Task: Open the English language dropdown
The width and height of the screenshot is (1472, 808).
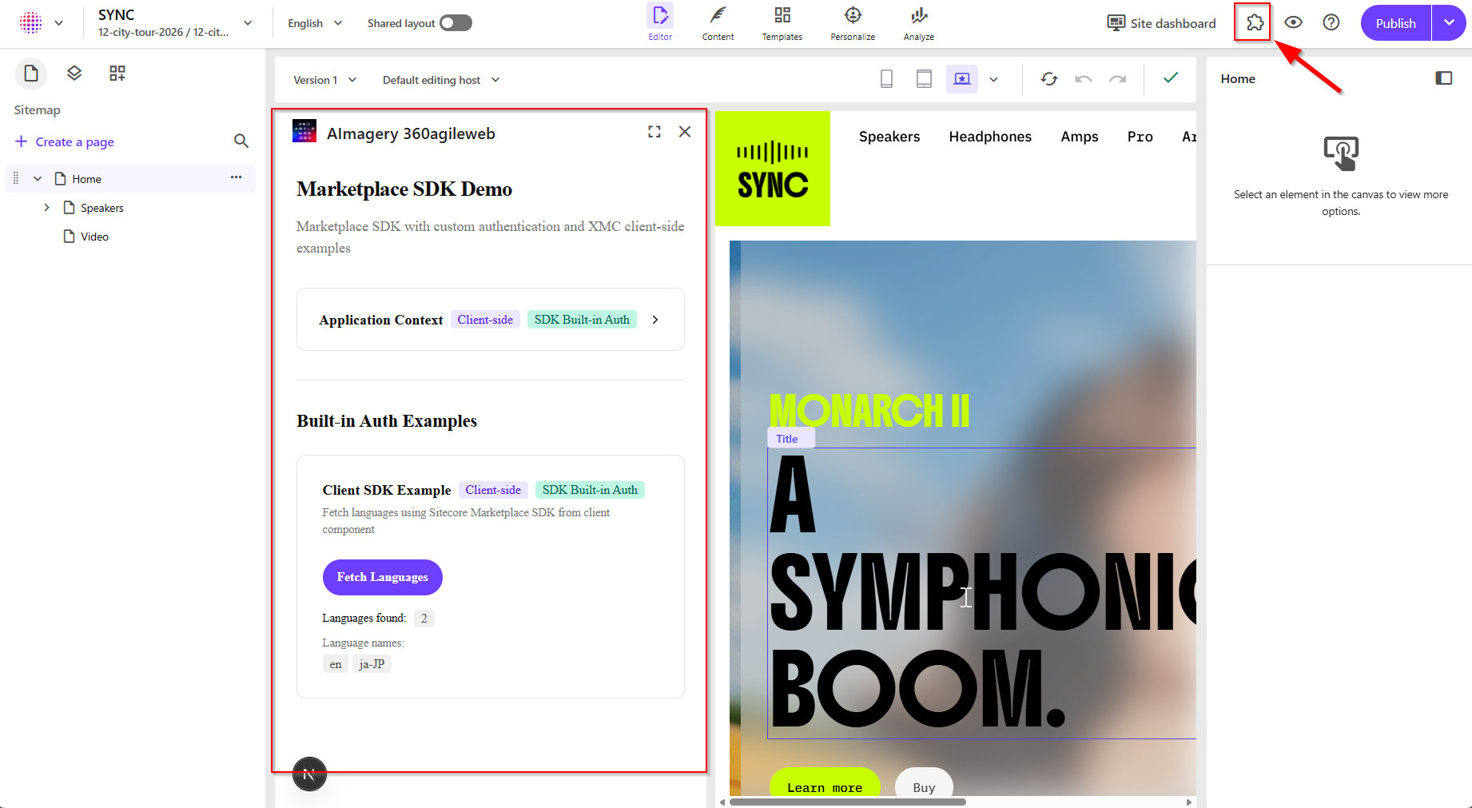Action: click(315, 23)
